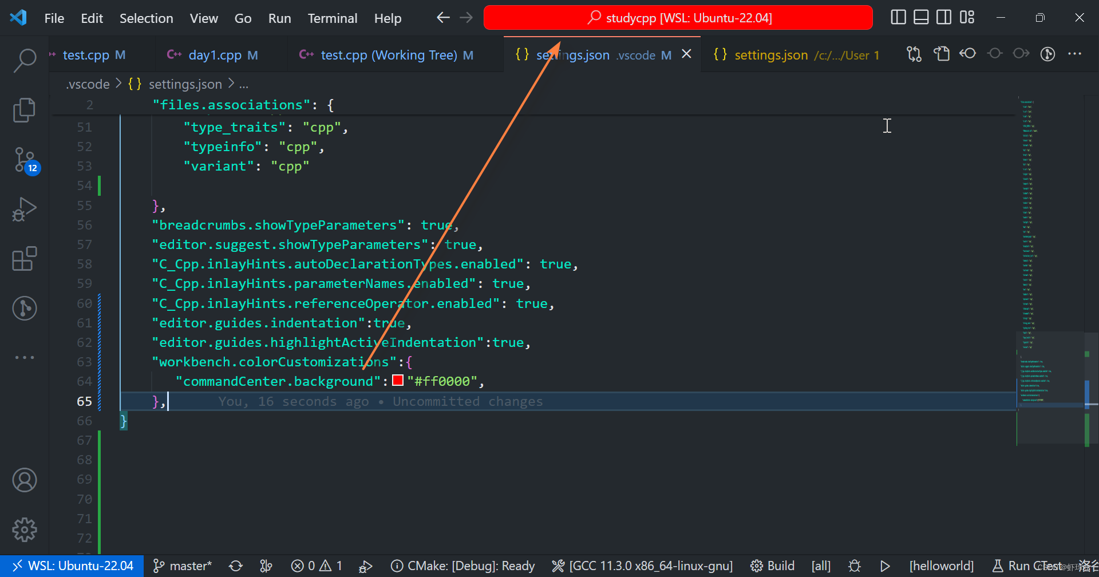Click the [helloworld] launch target
Screen dimensions: 1099x577
click(942, 566)
